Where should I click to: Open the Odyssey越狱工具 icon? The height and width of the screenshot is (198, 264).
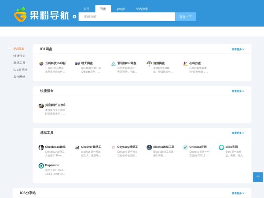113,147
